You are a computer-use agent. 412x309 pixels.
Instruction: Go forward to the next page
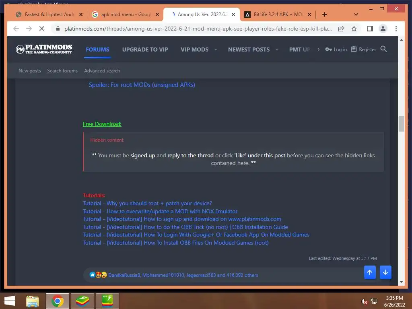[x=29, y=29]
